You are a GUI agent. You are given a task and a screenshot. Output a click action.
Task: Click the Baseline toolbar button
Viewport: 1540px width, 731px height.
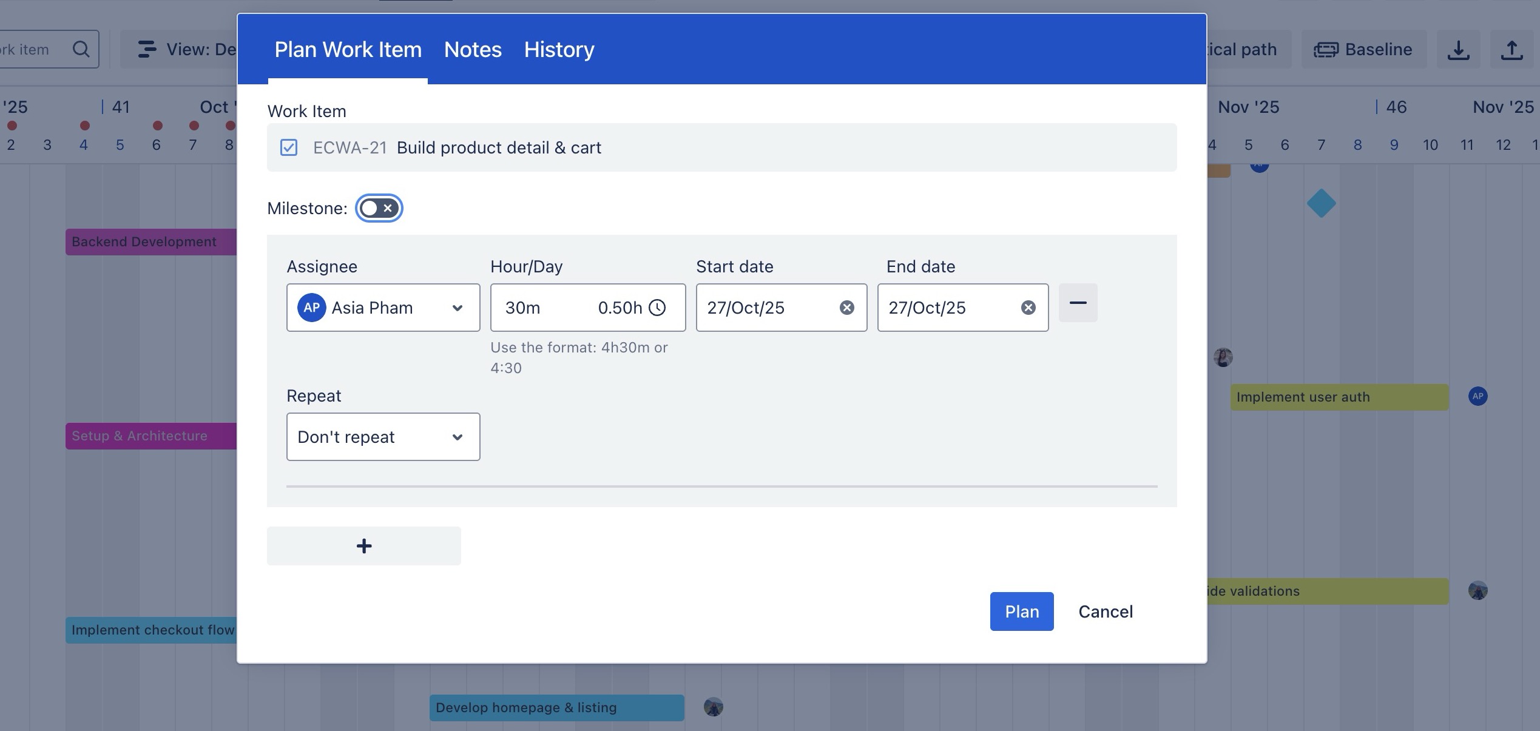[1363, 50]
